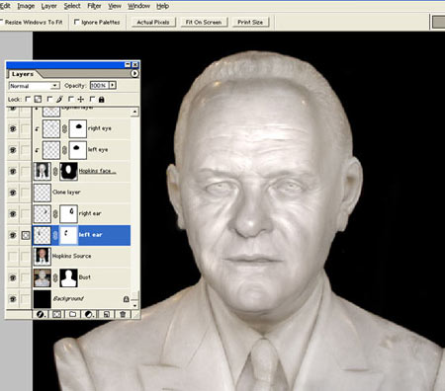Enable Lock image pixels checkbox
This screenshot has height=391, width=445.
pyautogui.click(x=49, y=99)
